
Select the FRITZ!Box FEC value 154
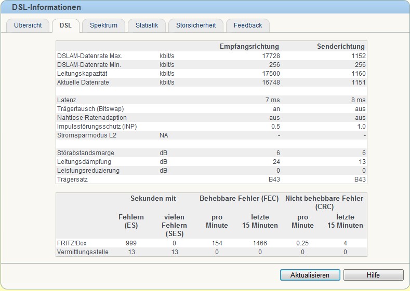pyautogui.click(x=217, y=243)
